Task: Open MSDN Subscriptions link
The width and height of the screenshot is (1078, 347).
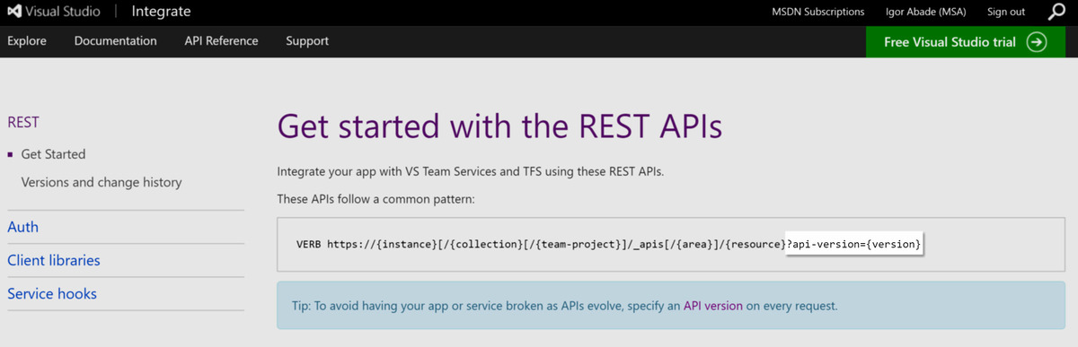Action: (x=818, y=12)
